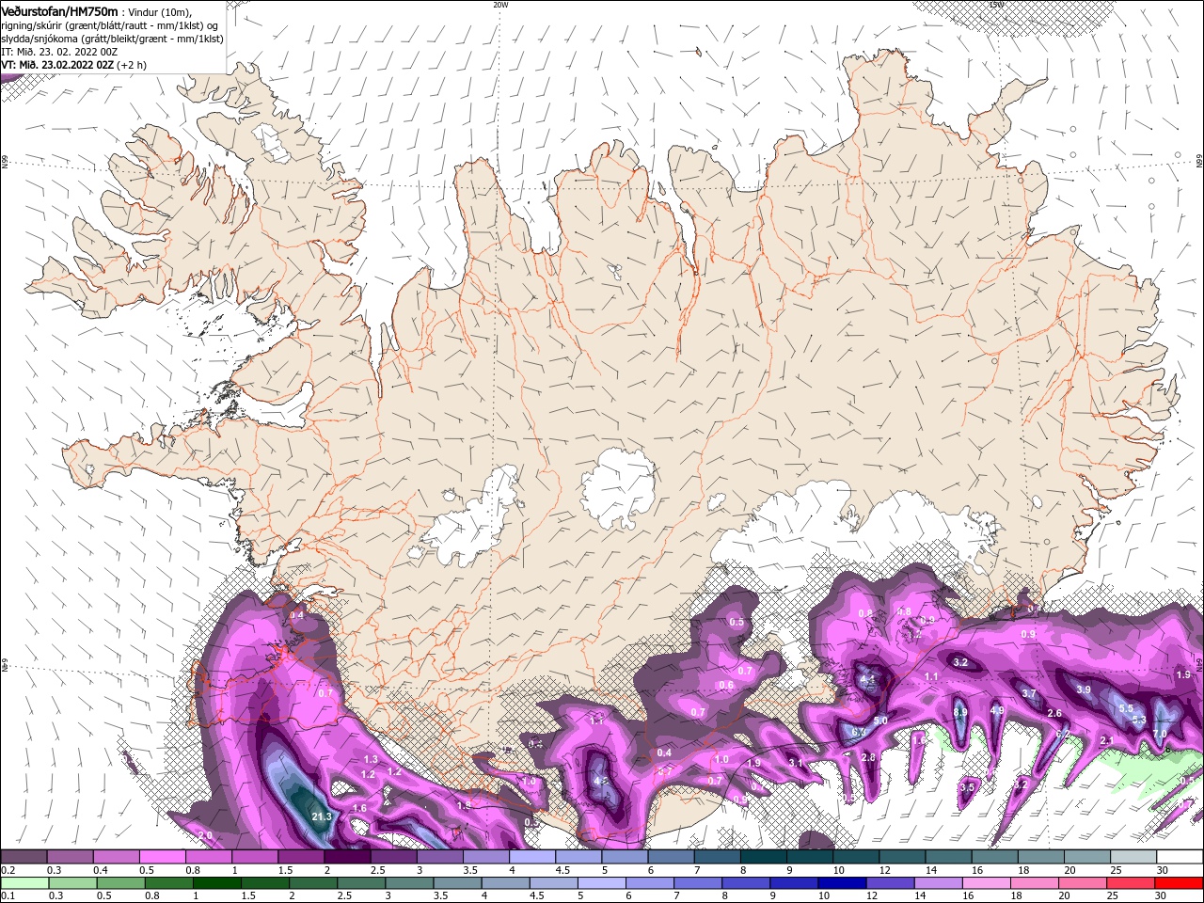Click top legend swatch between 25 and 30
The width and height of the screenshot is (1204, 903).
point(1133,857)
